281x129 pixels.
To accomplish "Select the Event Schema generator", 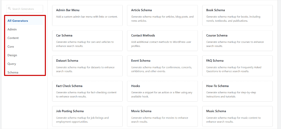I will (x=162, y=66).
